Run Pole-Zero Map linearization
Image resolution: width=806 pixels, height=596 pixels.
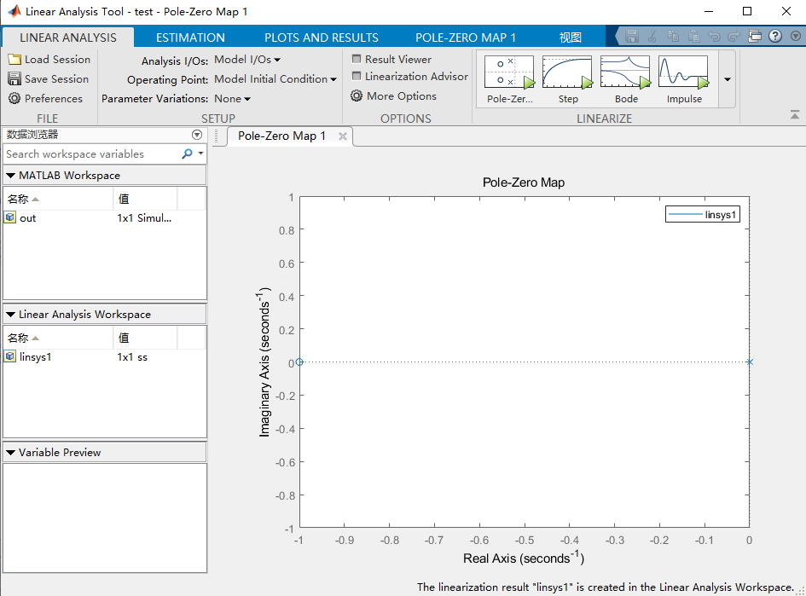click(509, 78)
